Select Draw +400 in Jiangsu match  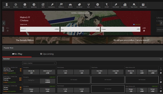coord(142,90)
